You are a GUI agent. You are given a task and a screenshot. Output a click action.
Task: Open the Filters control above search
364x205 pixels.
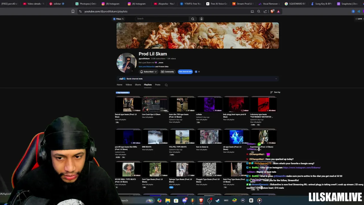coord(118,19)
